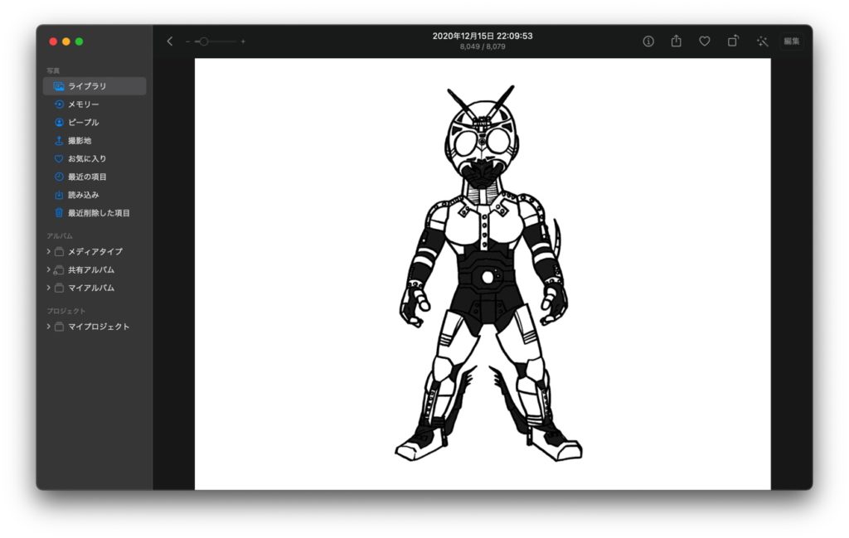Click the 最近削除した項目 trash icon
Image resolution: width=849 pixels, height=538 pixels.
(x=59, y=213)
